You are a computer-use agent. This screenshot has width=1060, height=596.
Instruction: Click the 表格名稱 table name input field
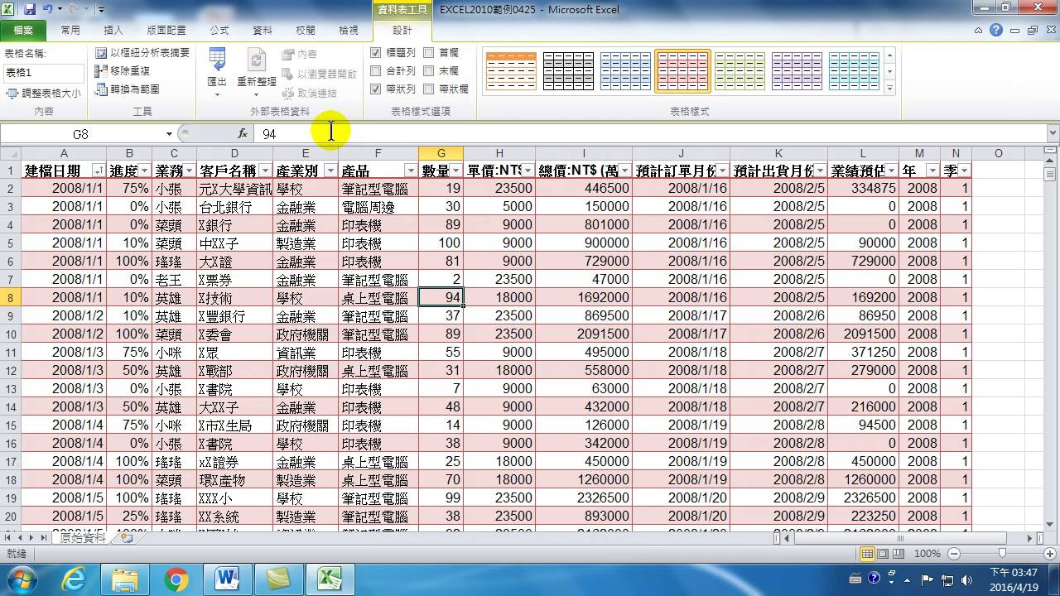tap(44, 73)
